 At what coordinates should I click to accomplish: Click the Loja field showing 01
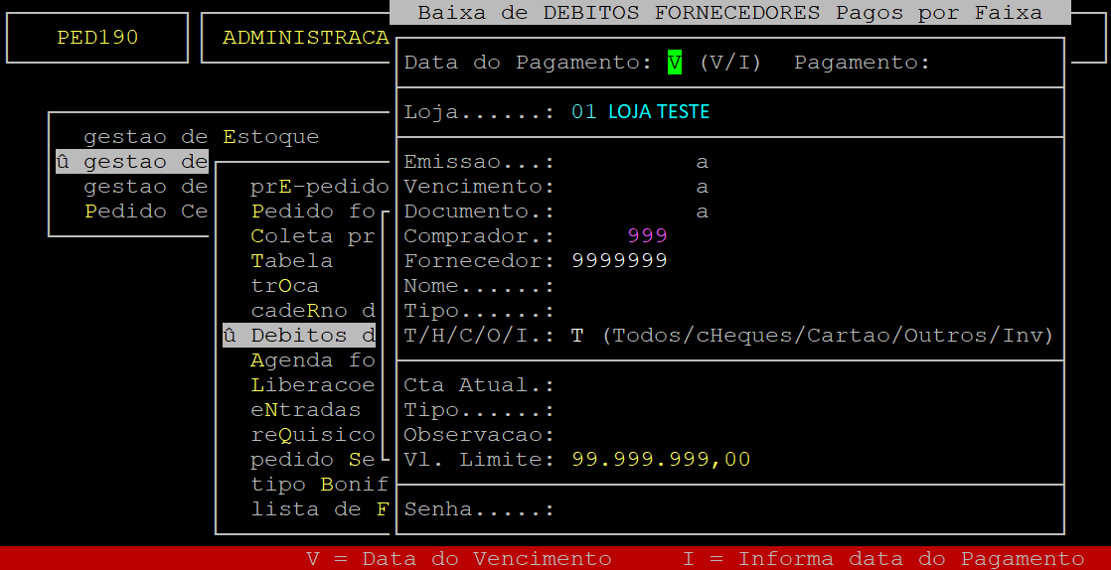click(x=583, y=112)
